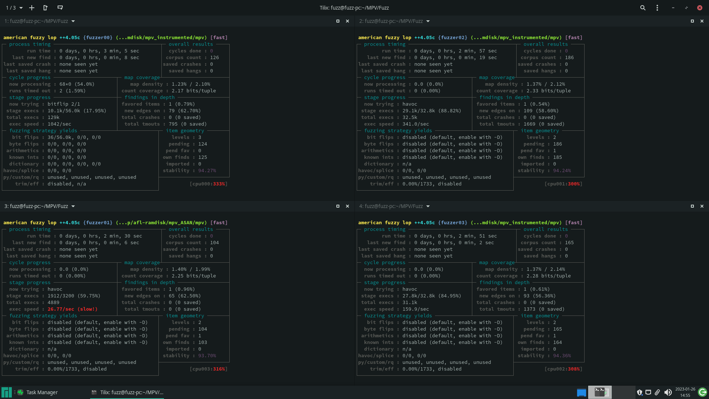Expand terminal 1 title dropdown arrow

point(73,21)
